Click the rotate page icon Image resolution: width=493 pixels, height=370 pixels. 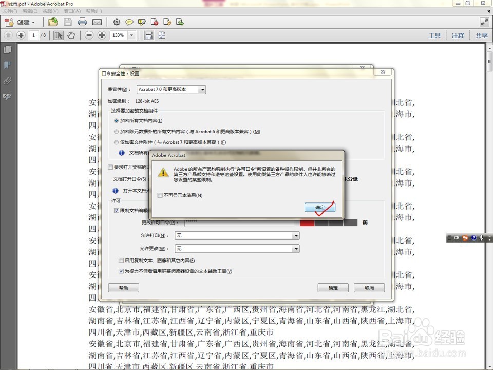pos(167,22)
